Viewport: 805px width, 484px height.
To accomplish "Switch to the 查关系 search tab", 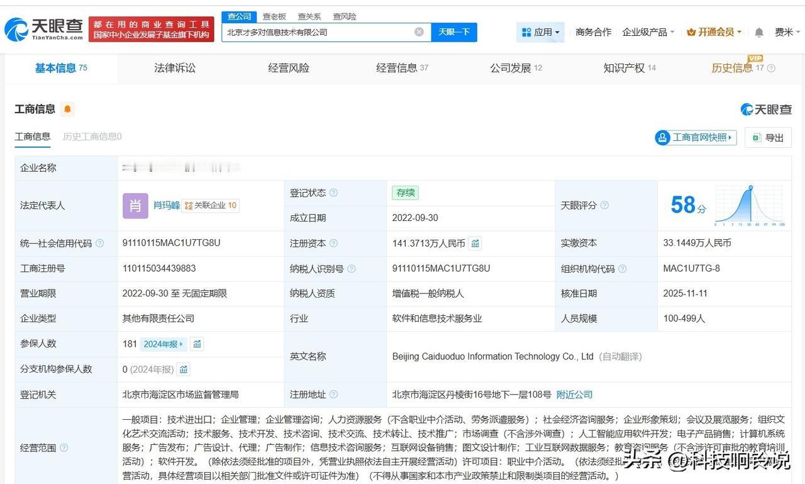I will (309, 16).
